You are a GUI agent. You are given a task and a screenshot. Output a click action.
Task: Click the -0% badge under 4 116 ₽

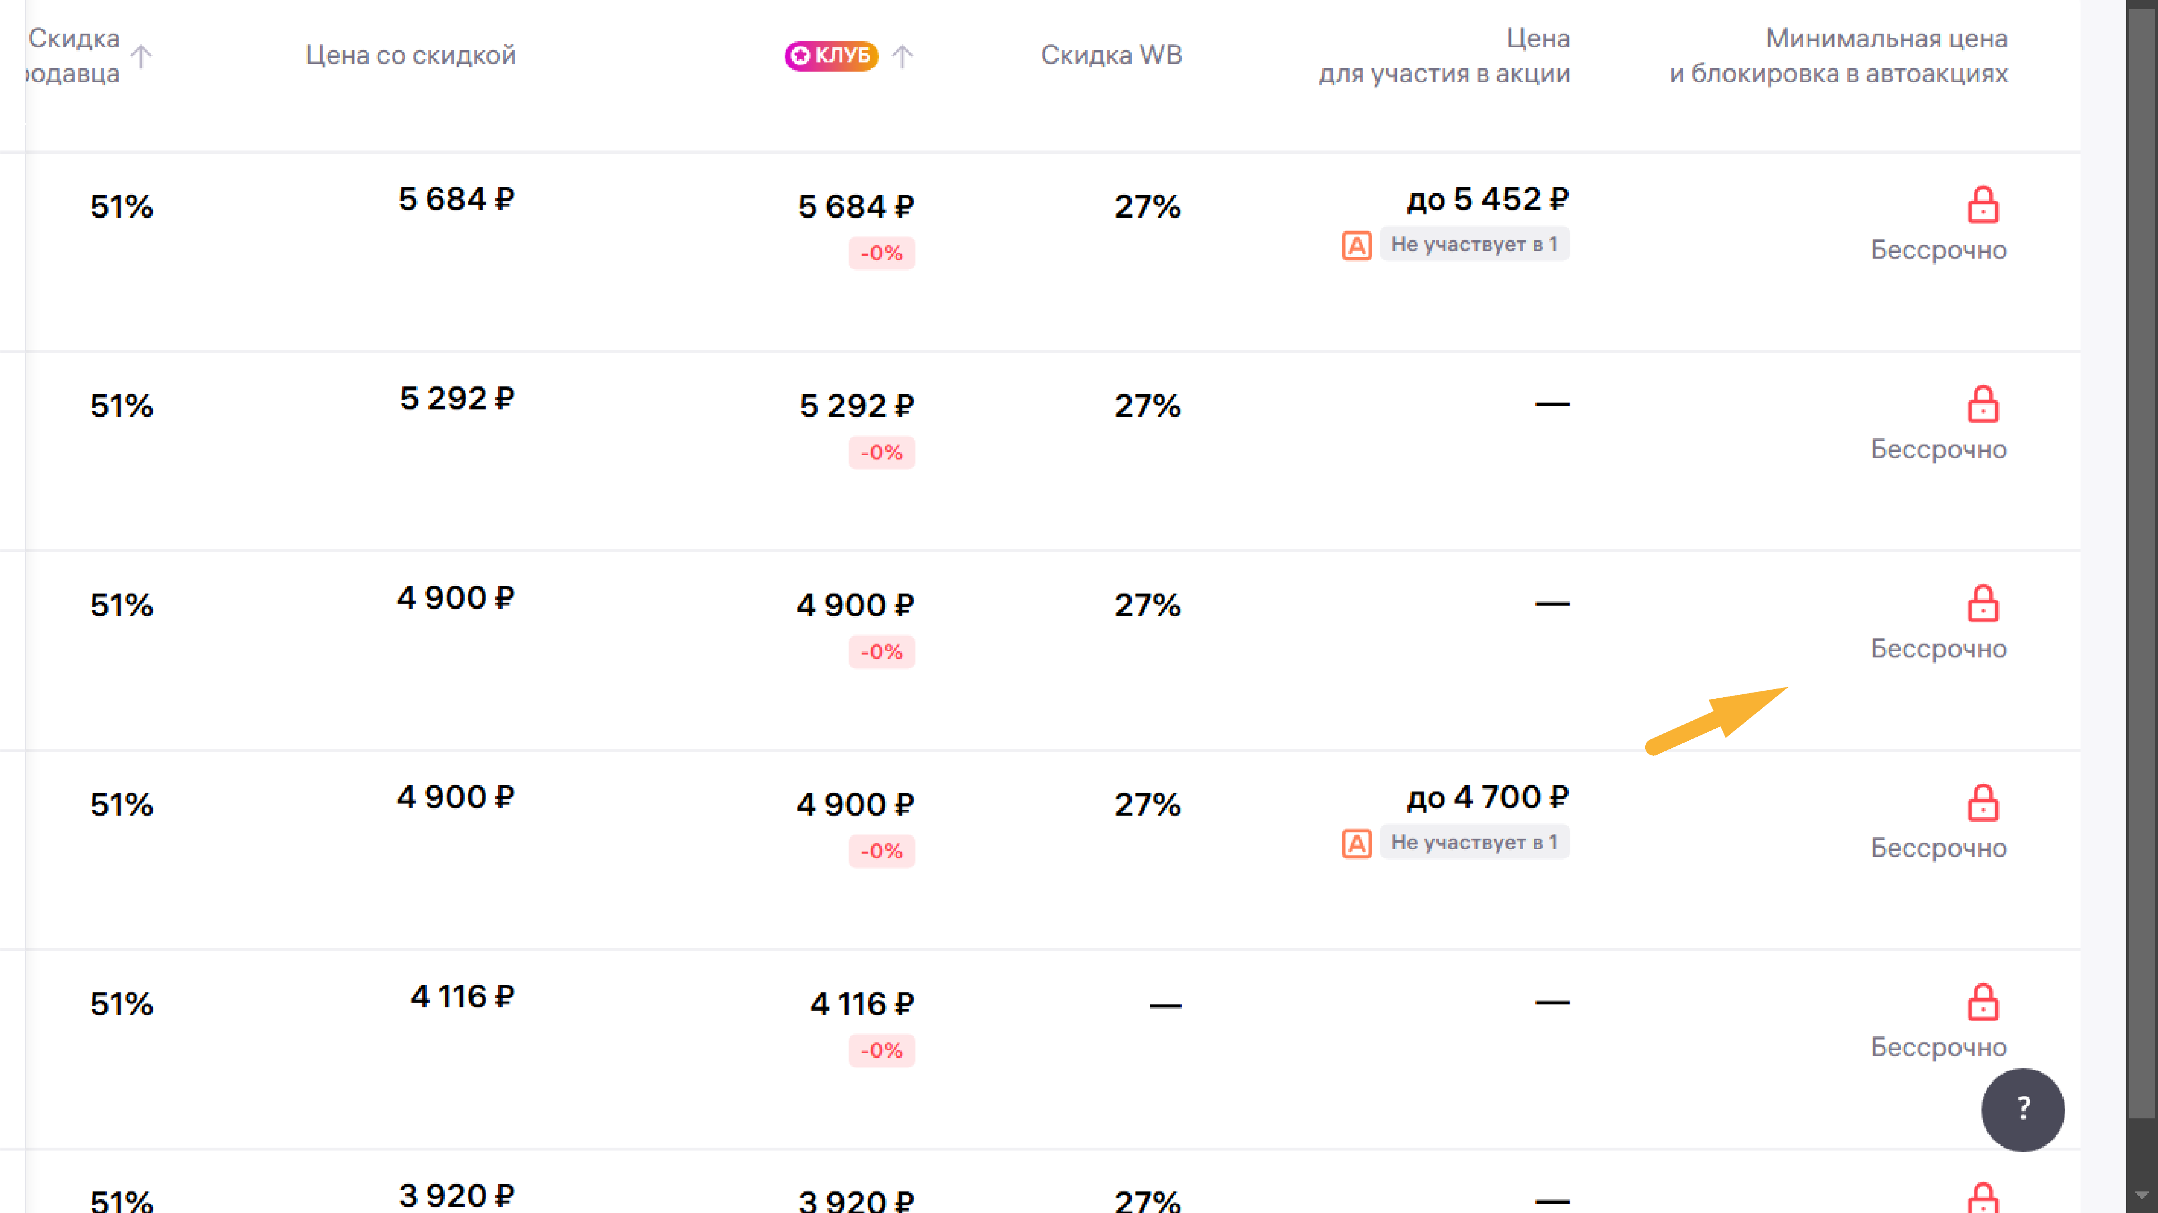(x=881, y=1050)
